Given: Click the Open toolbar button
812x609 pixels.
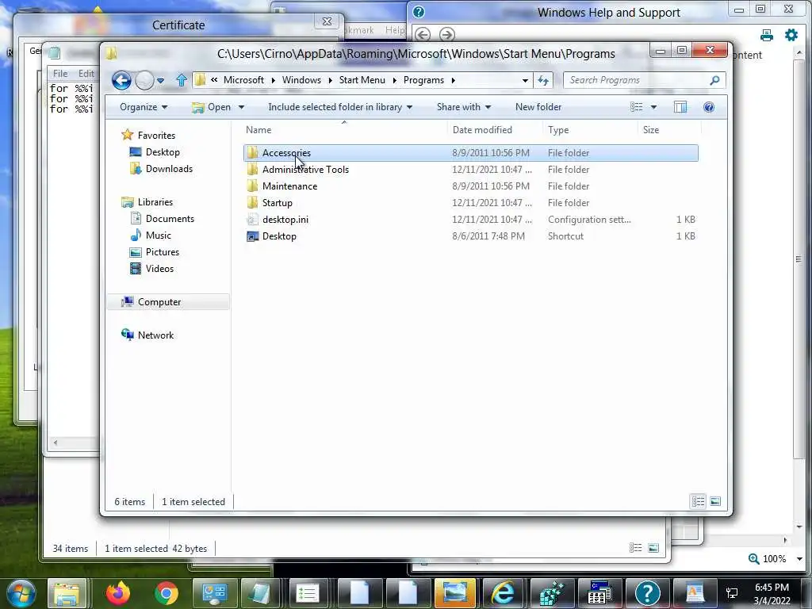Looking at the screenshot, I should 212,107.
